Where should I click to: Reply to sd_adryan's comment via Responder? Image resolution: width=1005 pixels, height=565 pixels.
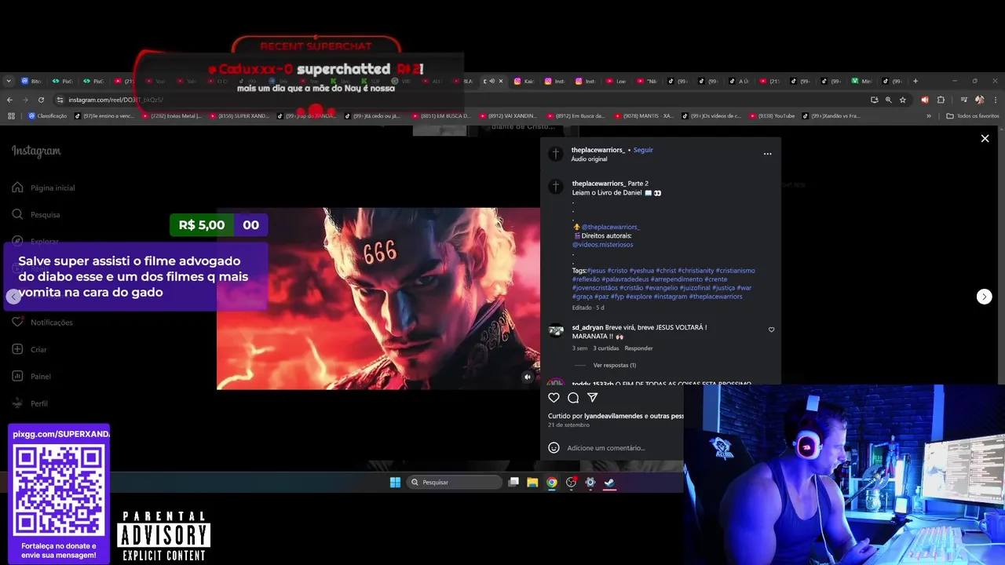coord(638,348)
